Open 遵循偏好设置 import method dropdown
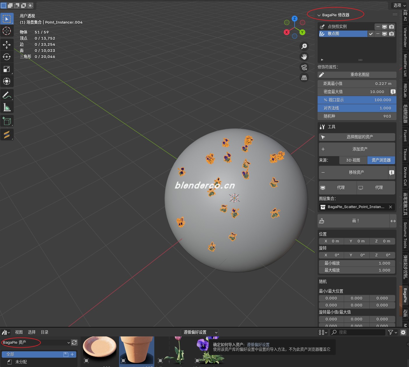Screen dimensions: 409x367 [x=200, y=332]
